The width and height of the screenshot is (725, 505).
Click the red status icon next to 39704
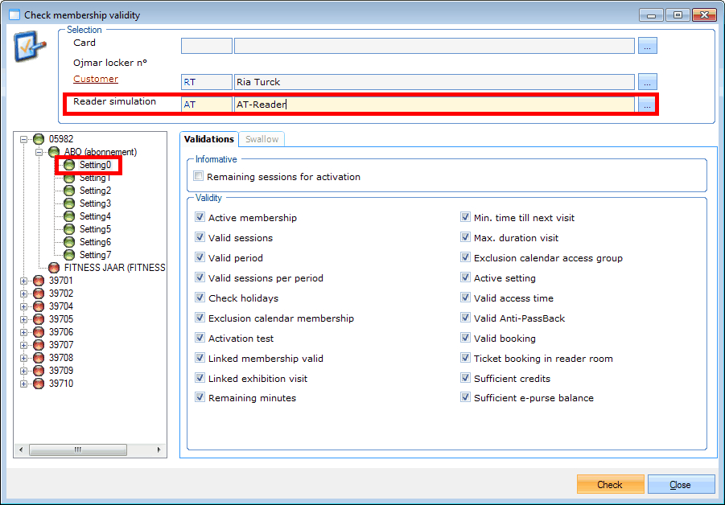click(39, 306)
